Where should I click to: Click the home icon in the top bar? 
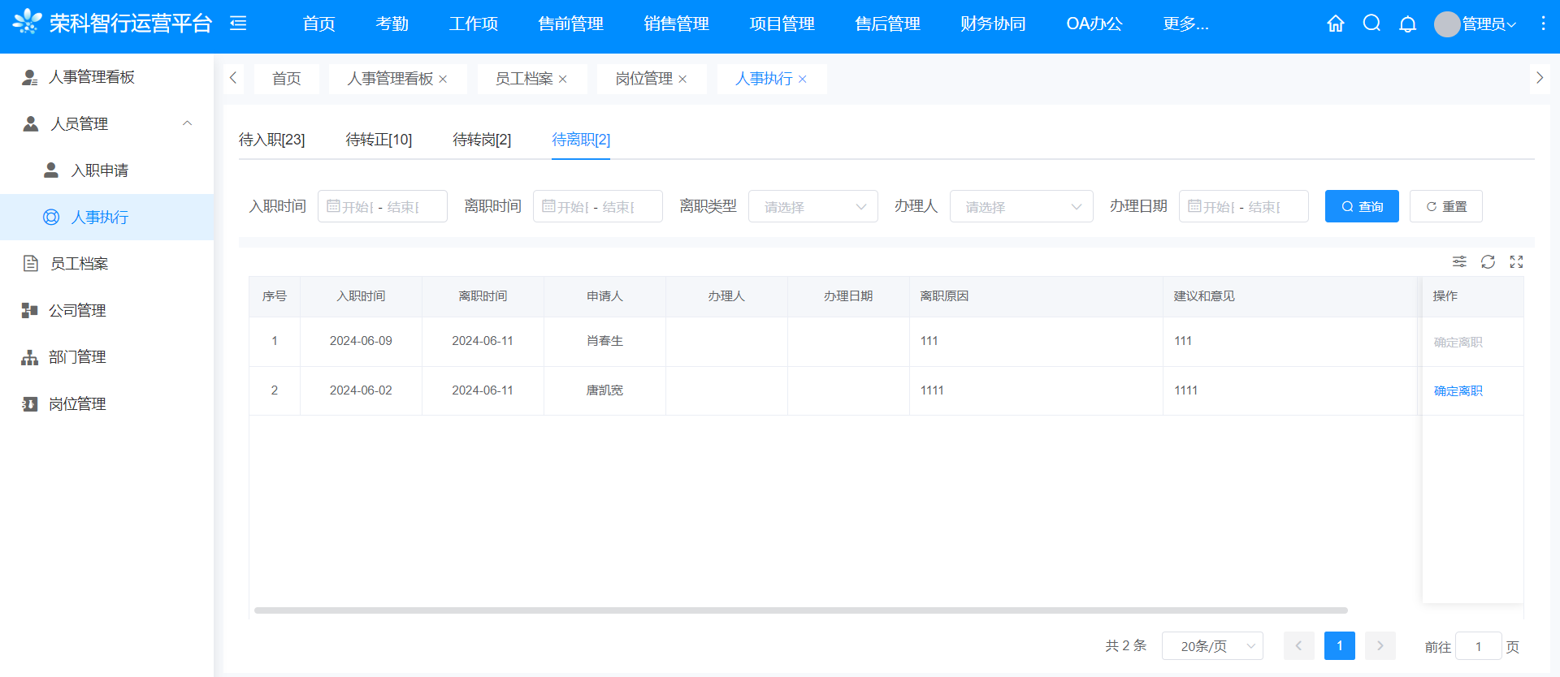coord(1336,24)
